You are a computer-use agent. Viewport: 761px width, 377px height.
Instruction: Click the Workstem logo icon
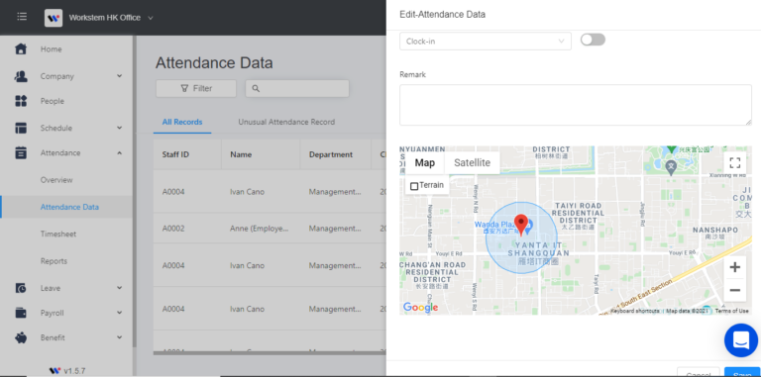pyautogui.click(x=54, y=18)
